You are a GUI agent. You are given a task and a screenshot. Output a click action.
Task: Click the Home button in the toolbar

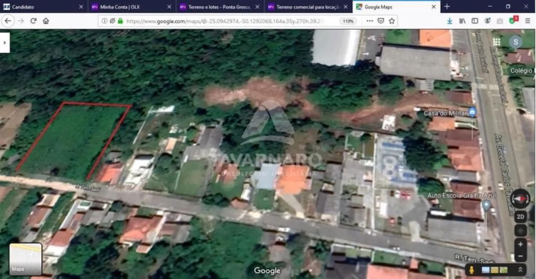click(46, 21)
